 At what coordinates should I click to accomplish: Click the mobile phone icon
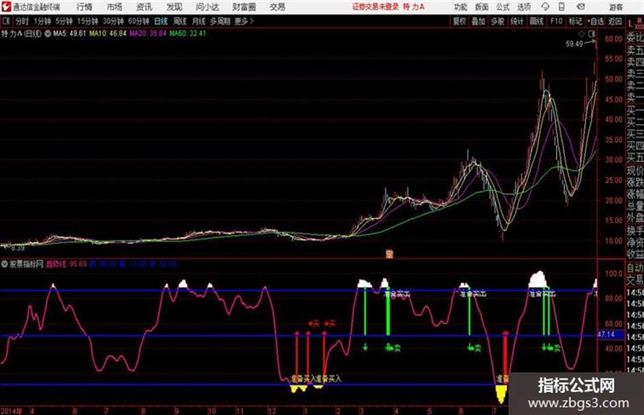click(x=562, y=7)
